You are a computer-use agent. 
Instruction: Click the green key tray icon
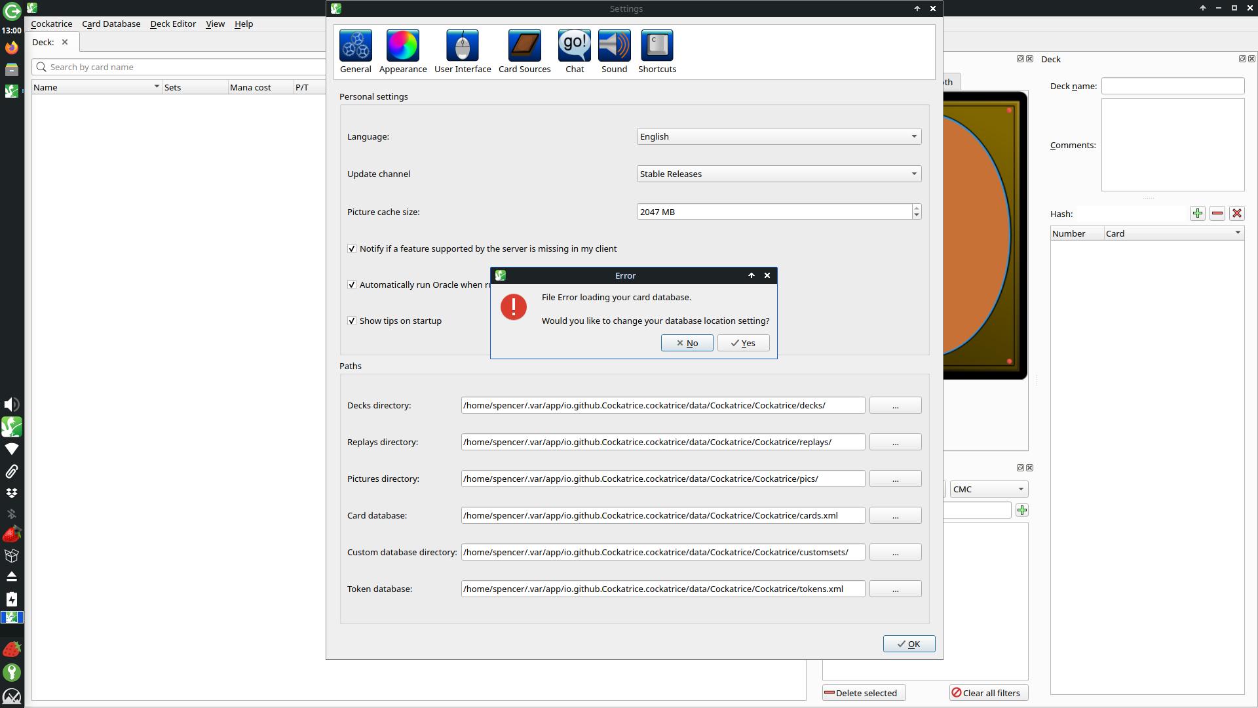tap(12, 673)
